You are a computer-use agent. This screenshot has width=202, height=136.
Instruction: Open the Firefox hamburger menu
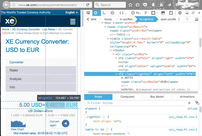(x=197, y=5)
